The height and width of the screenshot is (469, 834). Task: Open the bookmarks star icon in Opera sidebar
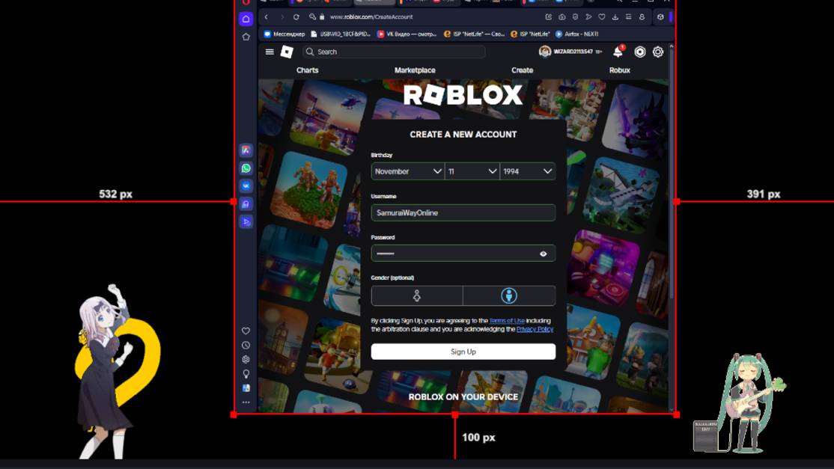coord(246,37)
